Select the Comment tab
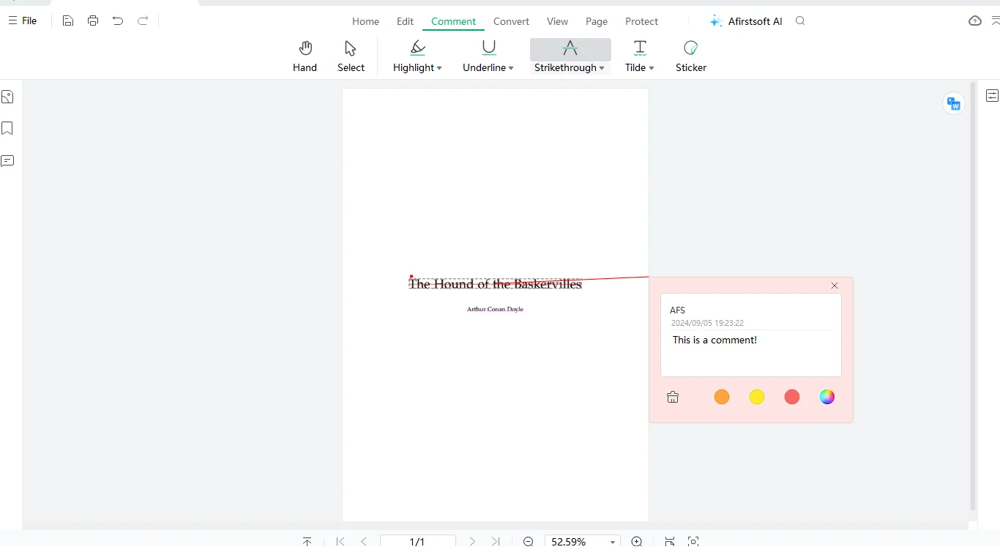This screenshot has width=1000, height=555. pyautogui.click(x=453, y=21)
